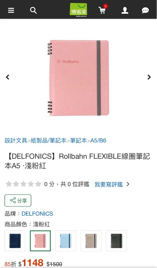Select the light blue notebook color
Image resolution: width=157 pixels, height=268 pixels.
[66, 241]
